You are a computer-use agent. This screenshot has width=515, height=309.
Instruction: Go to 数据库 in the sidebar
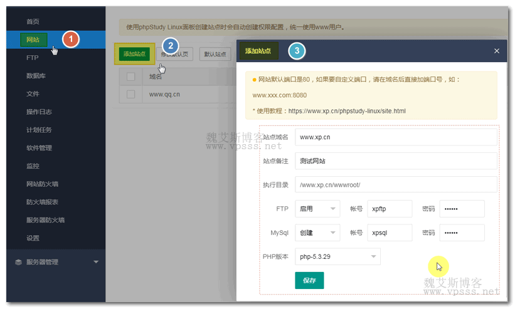click(x=36, y=76)
